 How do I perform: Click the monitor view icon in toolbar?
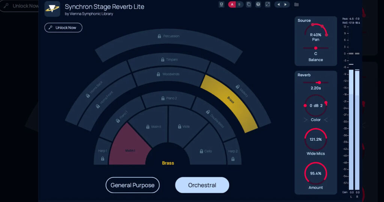coord(221,5)
